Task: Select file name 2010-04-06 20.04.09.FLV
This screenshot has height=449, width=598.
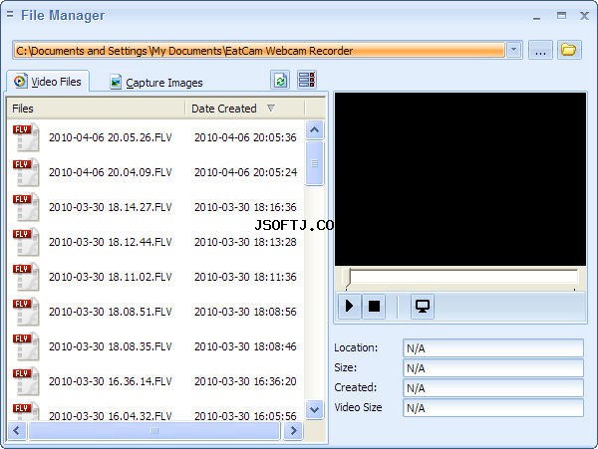Action: pyautogui.click(x=111, y=172)
